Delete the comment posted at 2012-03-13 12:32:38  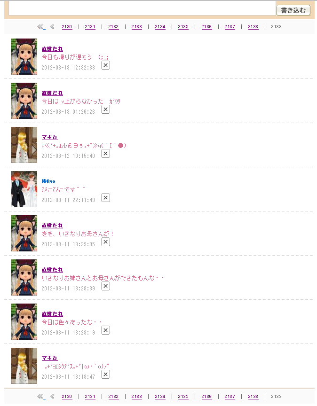coord(105,65)
